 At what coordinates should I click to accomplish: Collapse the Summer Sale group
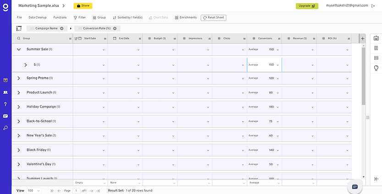pyautogui.click(x=19, y=49)
